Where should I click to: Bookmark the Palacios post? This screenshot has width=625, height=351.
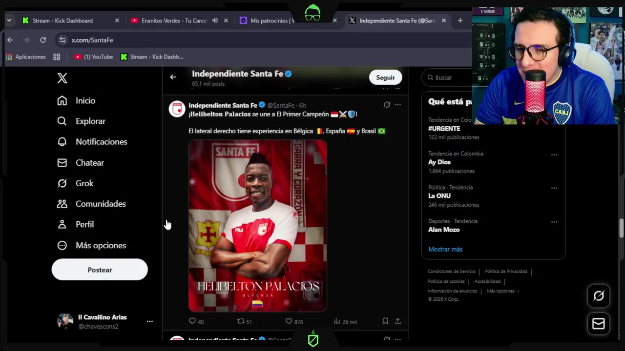tap(385, 321)
